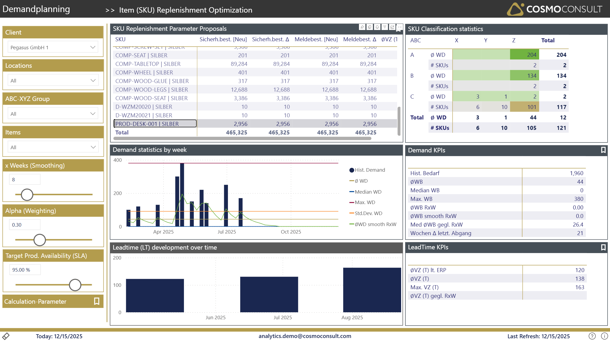Pin the SKU Replenishment Parameter Proposals visual
Viewport: 610px width, 342px height.
[362, 27]
